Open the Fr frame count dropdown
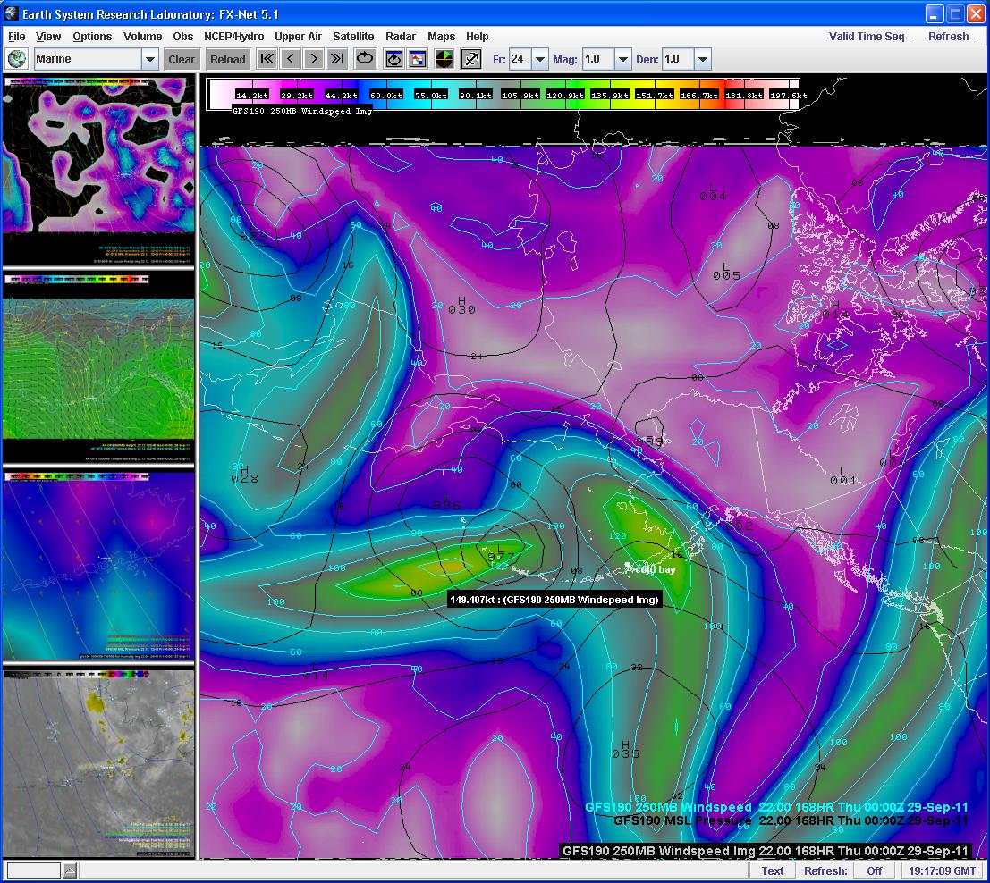 (x=540, y=59)
